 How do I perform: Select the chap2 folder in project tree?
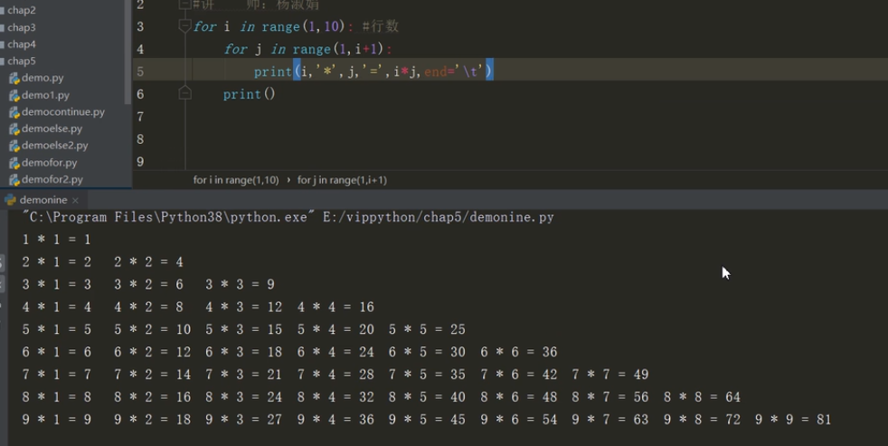21,10
